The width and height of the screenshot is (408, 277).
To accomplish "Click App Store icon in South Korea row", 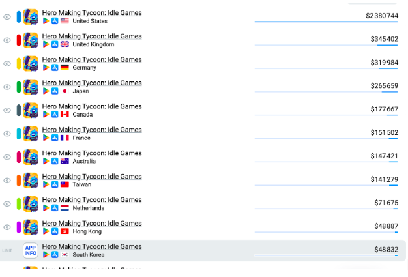I will click(55, 255).
